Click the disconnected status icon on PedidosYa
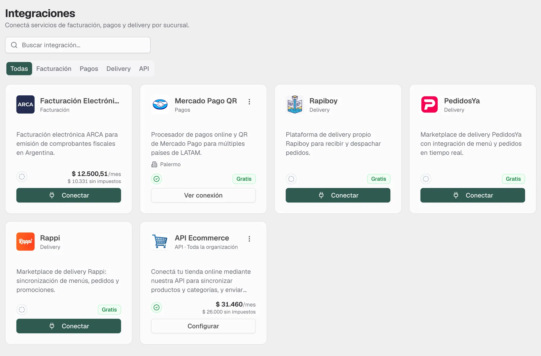541x356 pixels. [x=426, y=179]
